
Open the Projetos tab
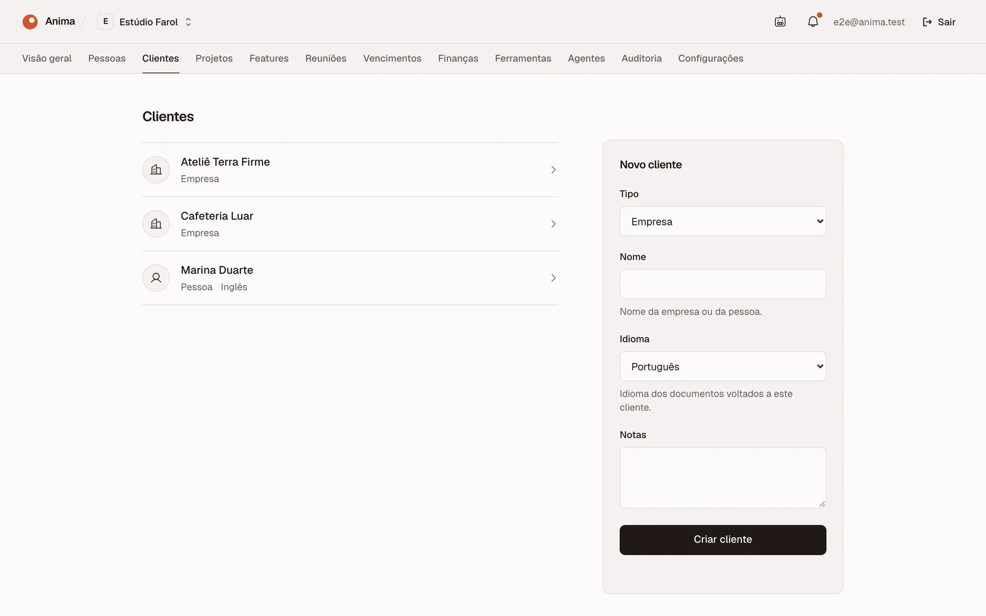pos(214,59)
